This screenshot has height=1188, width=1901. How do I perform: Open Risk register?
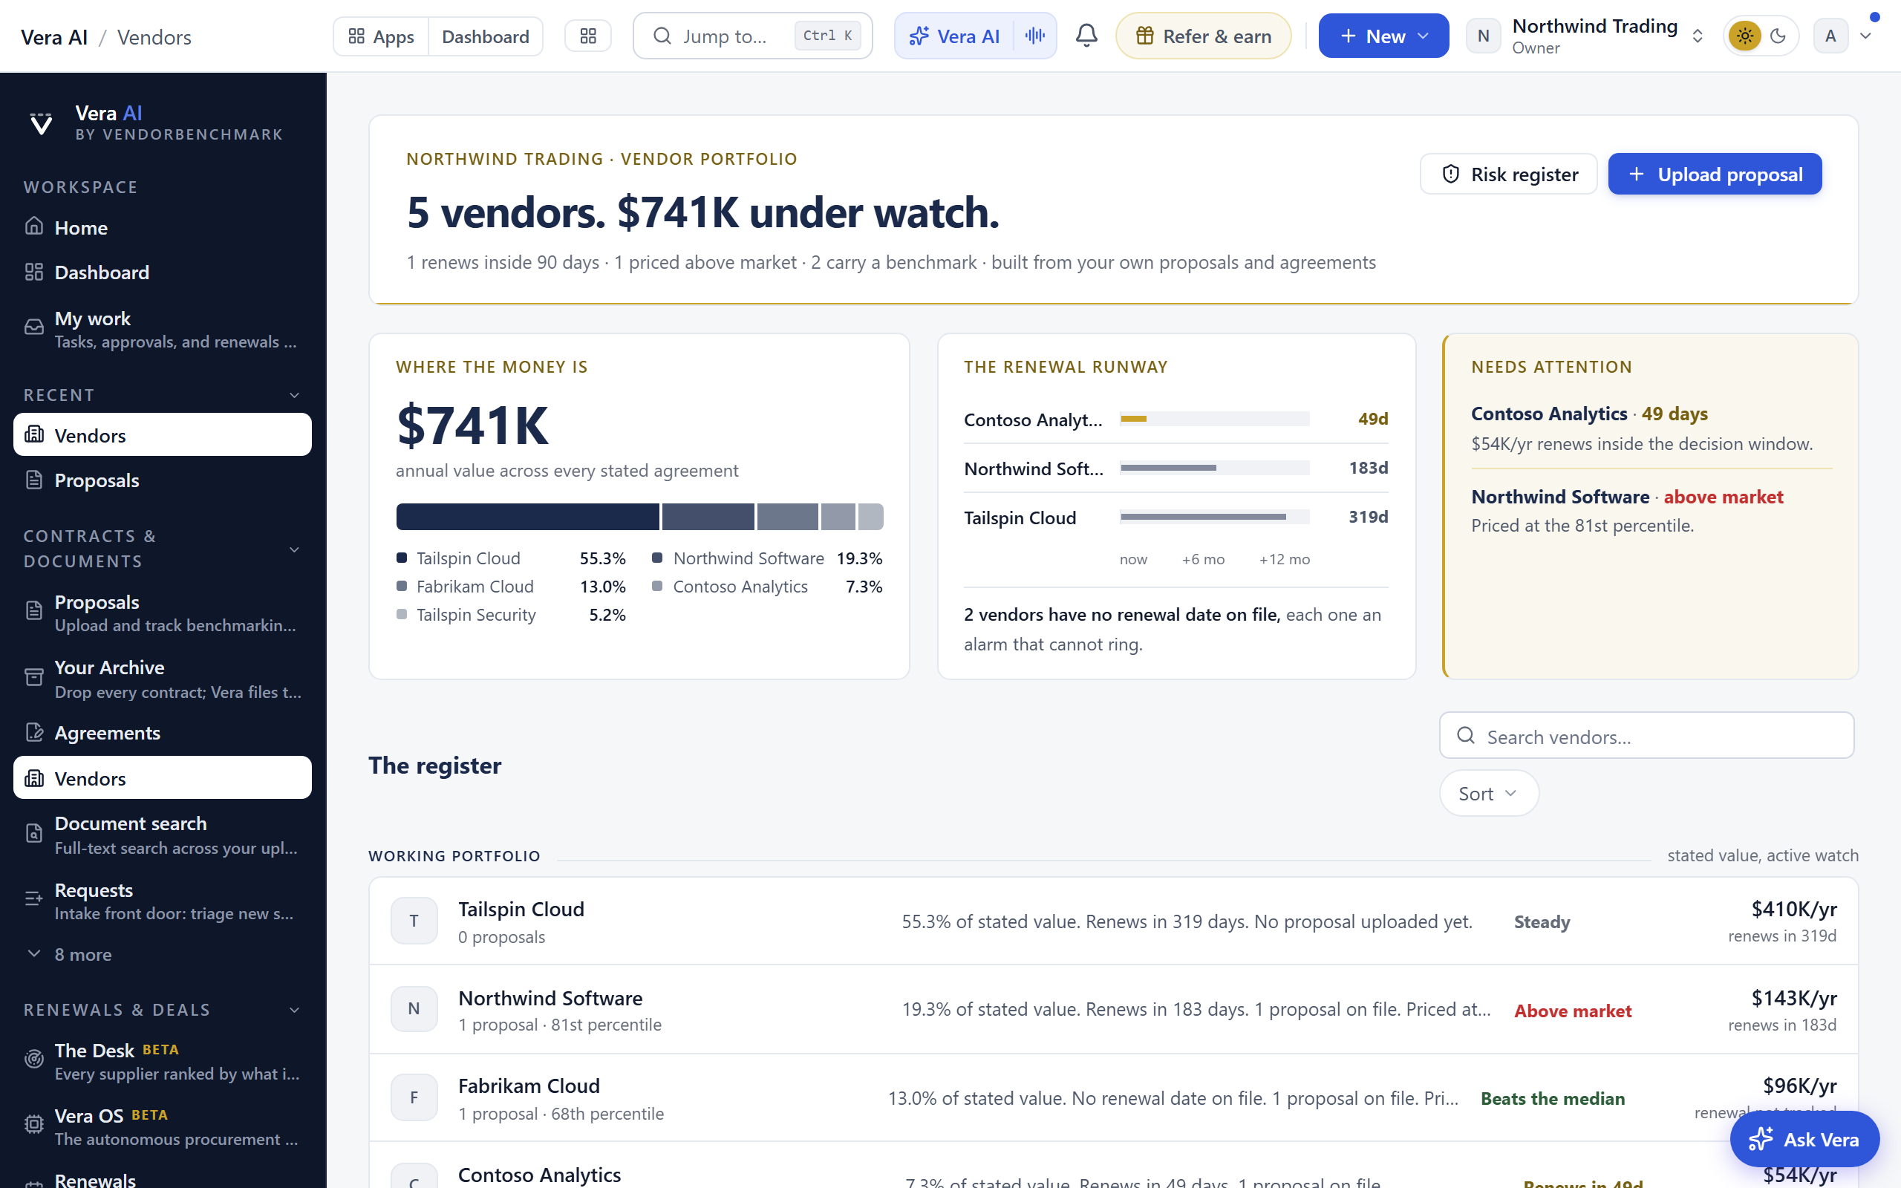coord(1508,174)
